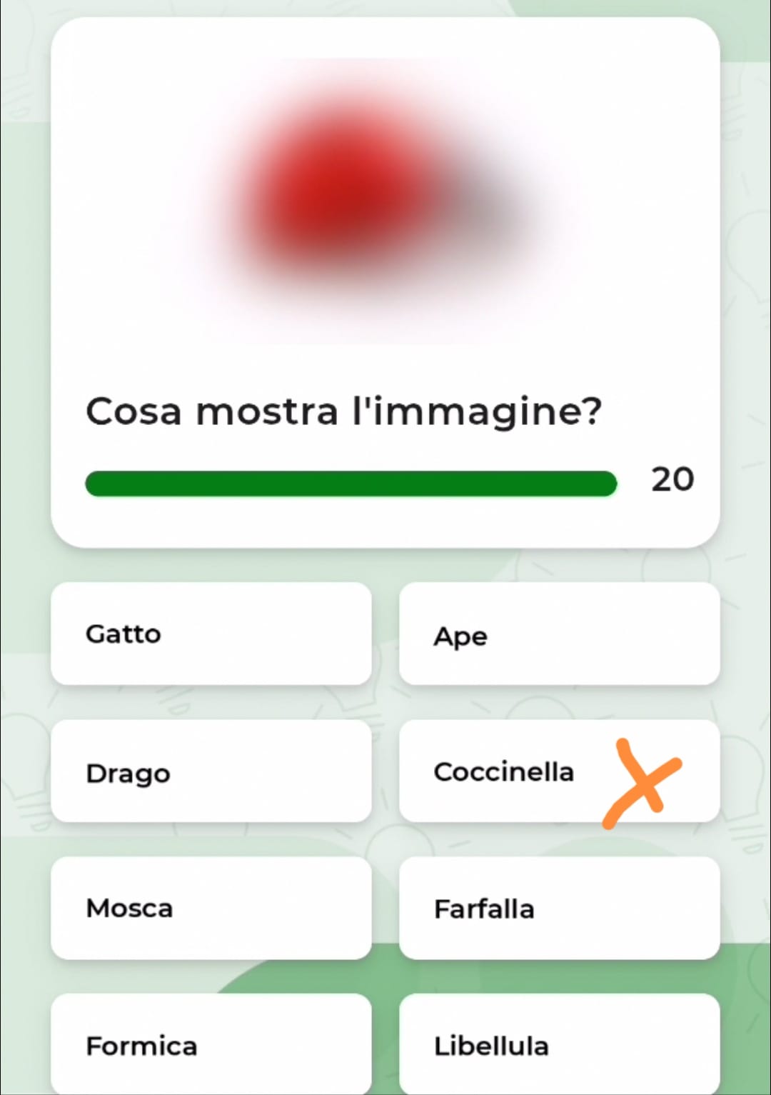The height and width of the screenshot is (1095, 771).
Task: Pick Drago as the answer
Action: pyautogui.click(x=211, y=771)
